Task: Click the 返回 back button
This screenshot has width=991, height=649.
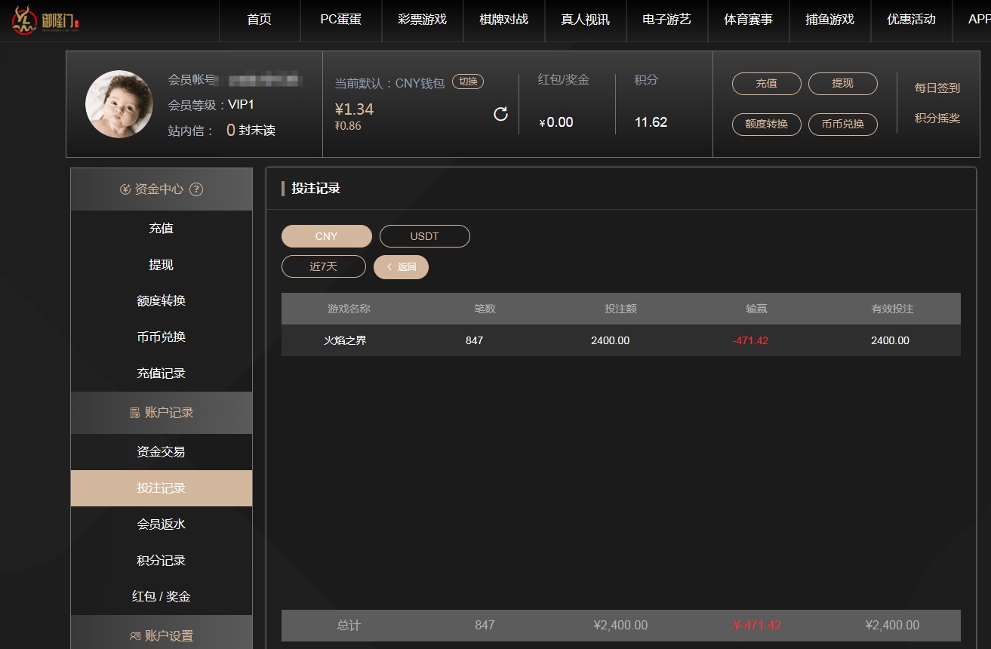Action: [401, 266]
